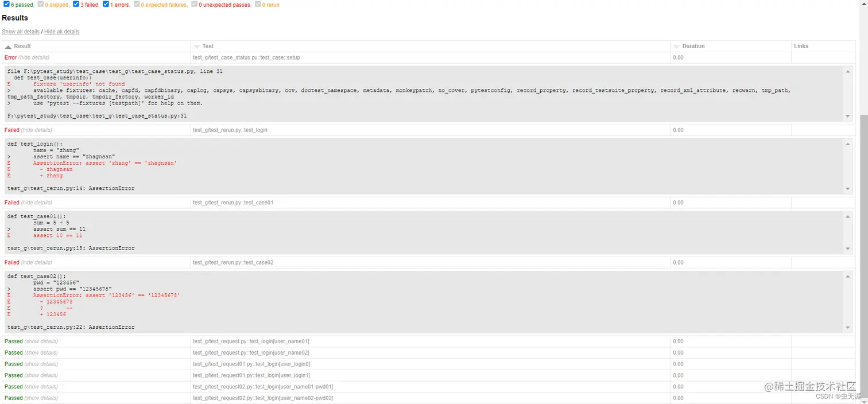Click test name 'test_g/test_request01.py::test_login[user_login0]'

click(251, 364)
